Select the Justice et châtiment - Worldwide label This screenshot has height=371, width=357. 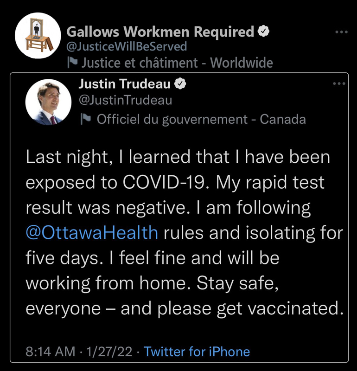[177, 63]
